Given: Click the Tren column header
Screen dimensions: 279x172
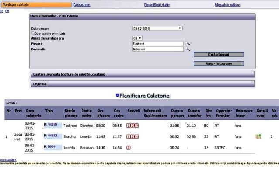Looking at the screenshot, I should (x=49, y=111).
